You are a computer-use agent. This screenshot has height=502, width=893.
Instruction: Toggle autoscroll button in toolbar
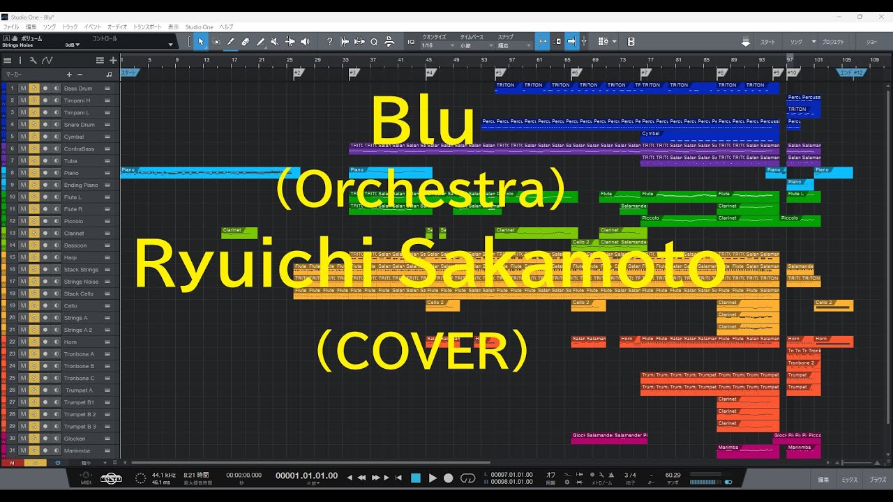click(x=571, y=42)
